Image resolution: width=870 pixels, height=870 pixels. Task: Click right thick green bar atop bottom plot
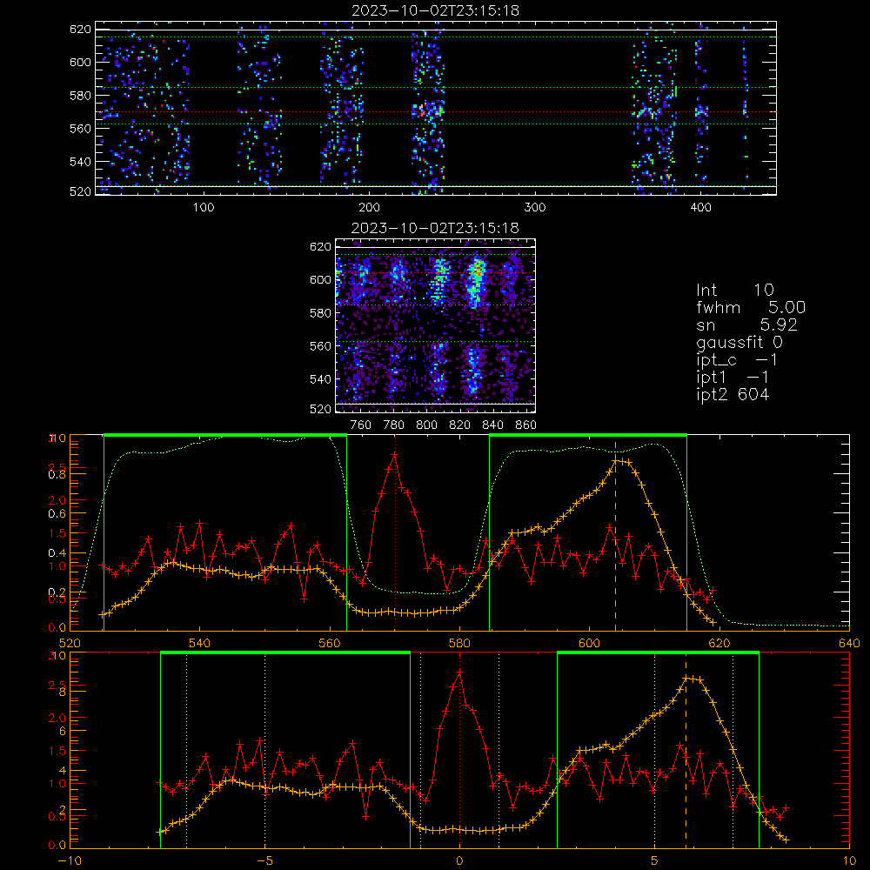point(658,652)
